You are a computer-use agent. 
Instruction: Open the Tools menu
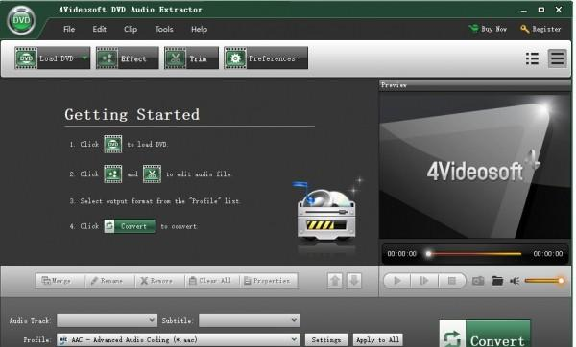coord(164,29)
